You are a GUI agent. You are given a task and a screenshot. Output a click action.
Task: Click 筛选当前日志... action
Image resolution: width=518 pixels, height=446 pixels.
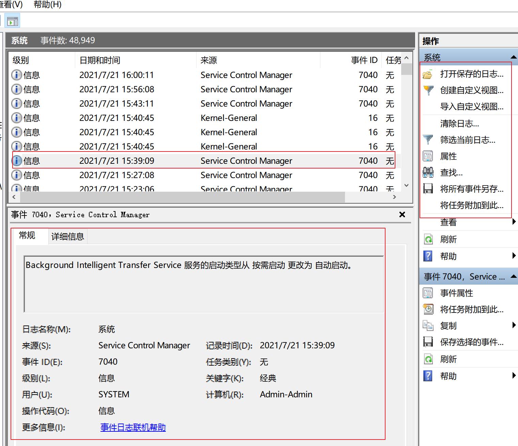click(468, 140)
